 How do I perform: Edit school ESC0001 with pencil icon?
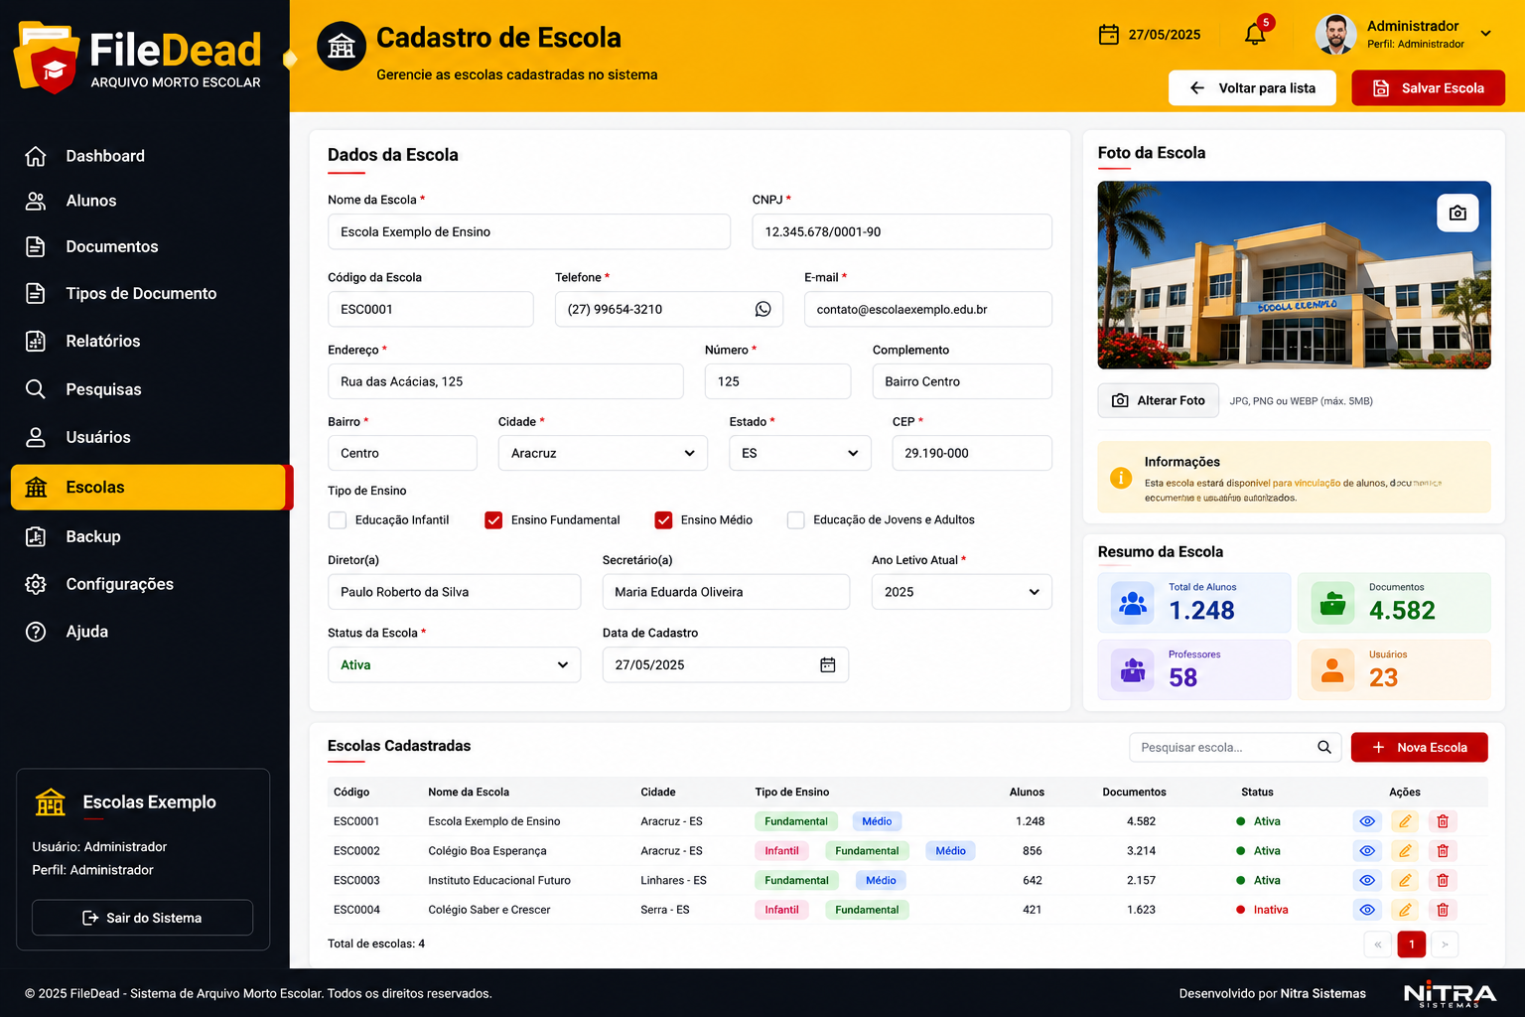(x=1405, y=821)
